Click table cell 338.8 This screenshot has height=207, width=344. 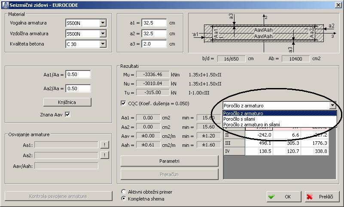(315, 151)
